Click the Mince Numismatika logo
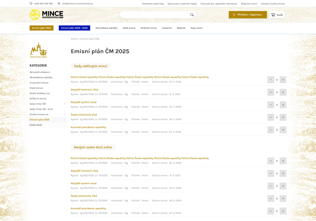Screen dimensions: 316x221 [46, 15]
